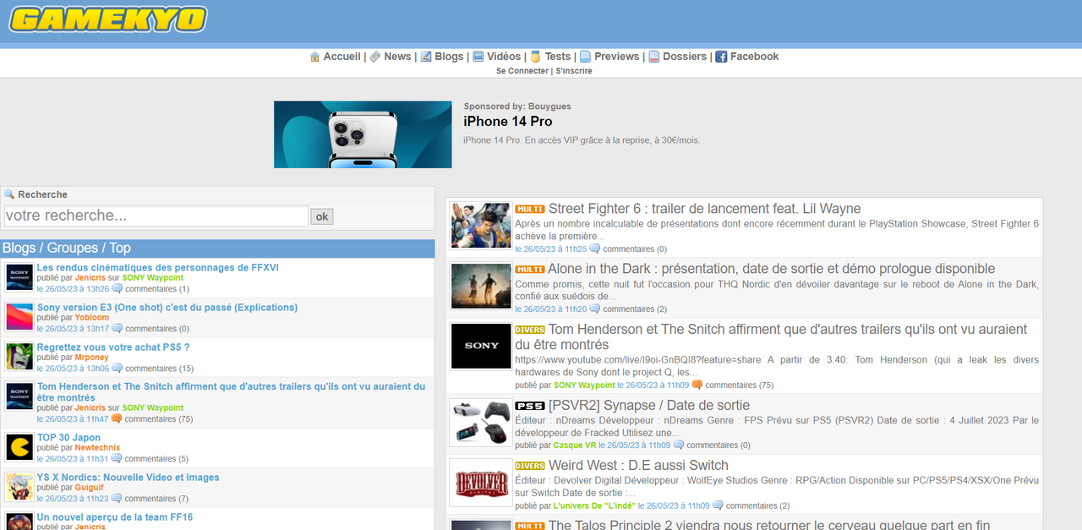Click the Previews page icon
Screen dimensions: 1082x530
(585, 57)
